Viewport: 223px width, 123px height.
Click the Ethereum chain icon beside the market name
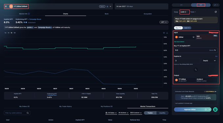click(6, 6)
